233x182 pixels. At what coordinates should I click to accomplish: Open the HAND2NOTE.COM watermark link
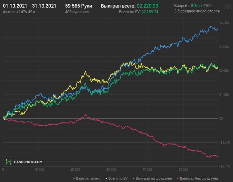[x=28, y=162]
